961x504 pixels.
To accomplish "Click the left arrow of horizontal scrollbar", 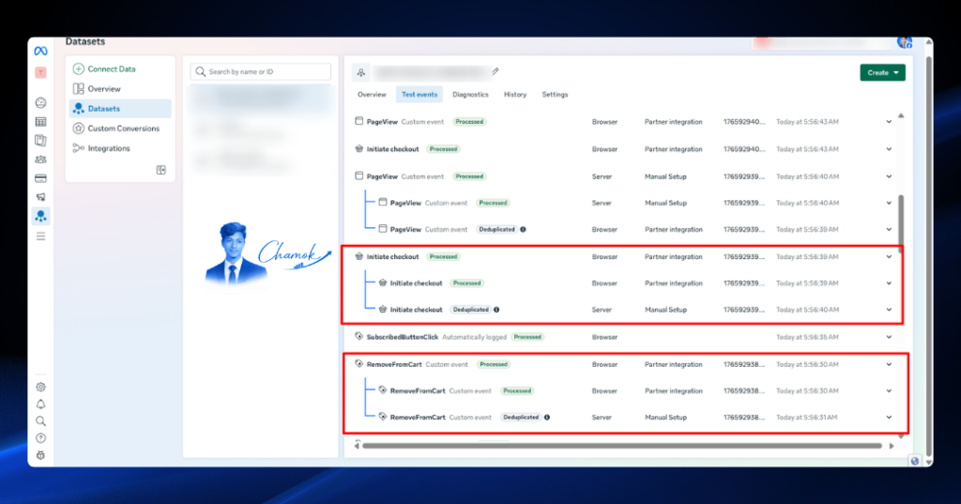I will coord(357,446).
